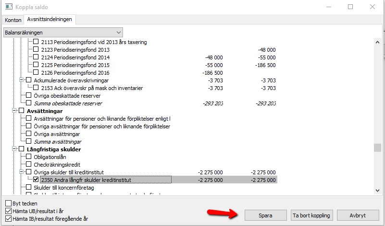Click the -186 500 value for Periodiseringsfond 2016
385x226 pixels.
pyautogui.click(x=212, y=73)
